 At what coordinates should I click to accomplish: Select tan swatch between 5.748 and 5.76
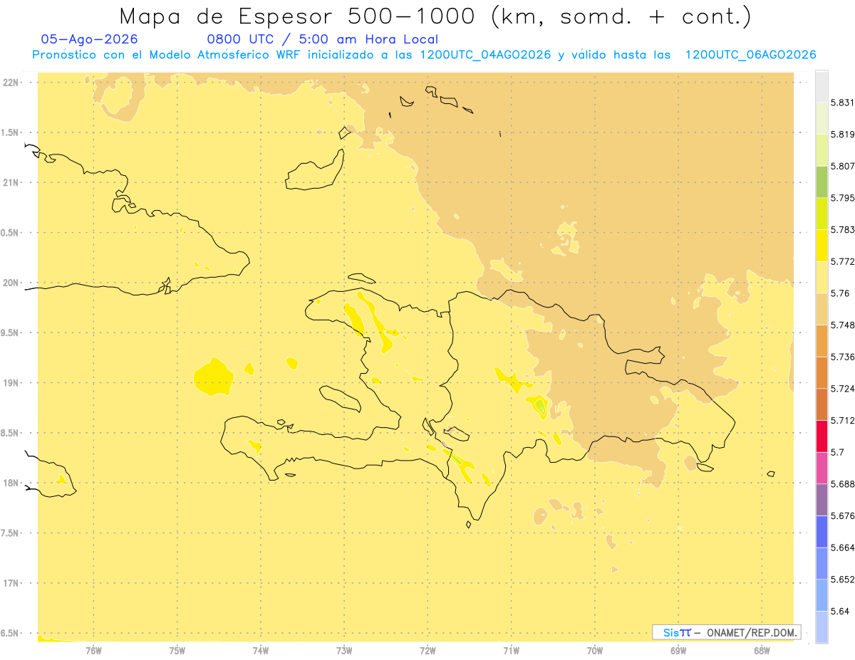click(822, 309)
